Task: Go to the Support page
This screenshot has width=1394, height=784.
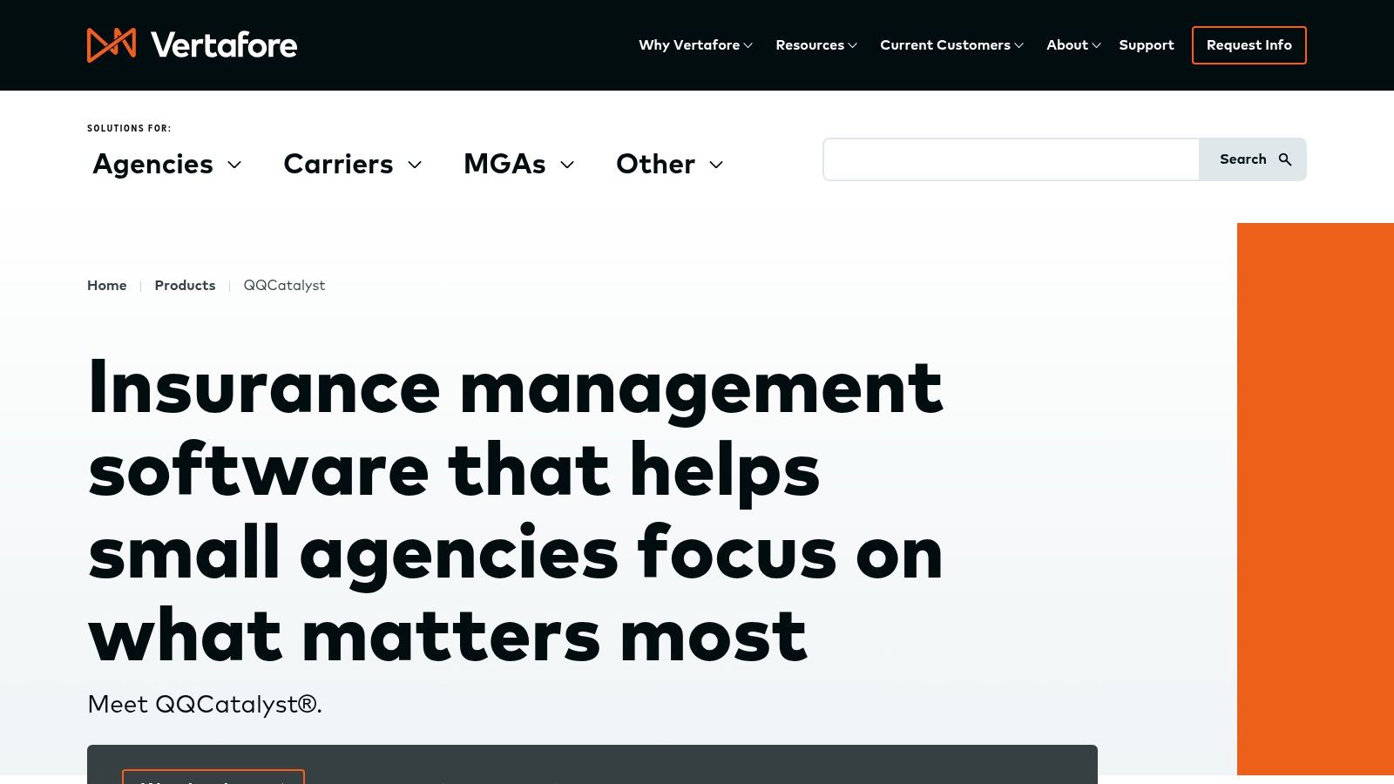Action: 1147,45
